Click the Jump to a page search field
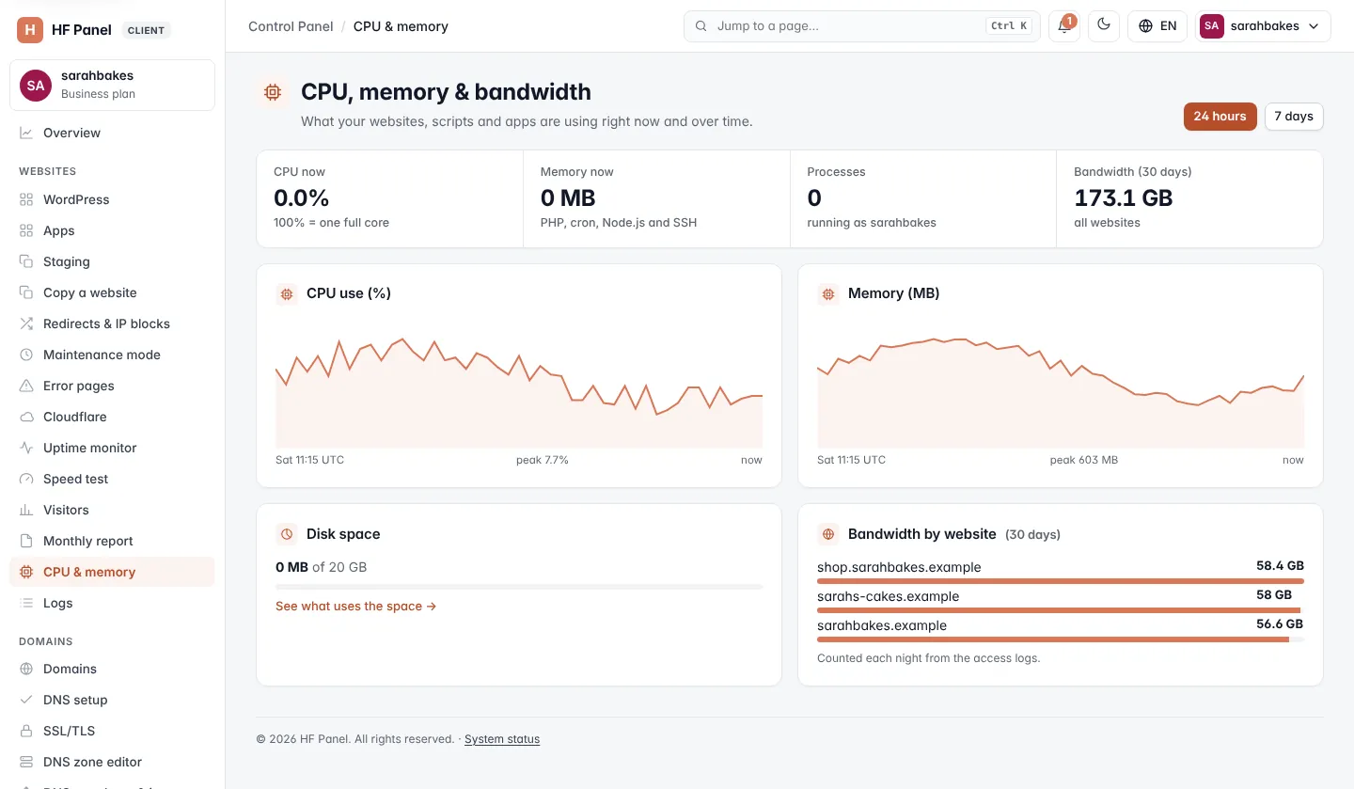Viewport: 1354px width, 789px height. tap(861, 26)
